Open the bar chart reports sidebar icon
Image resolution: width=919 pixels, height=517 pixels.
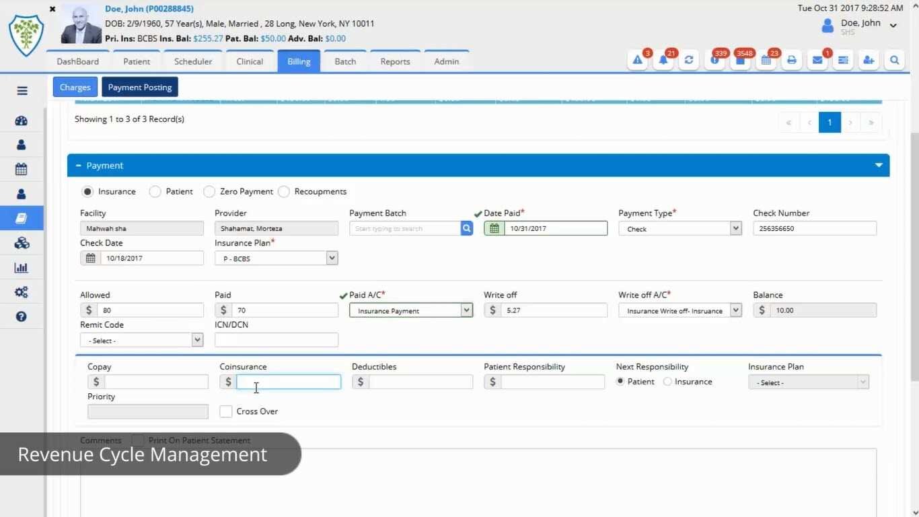coord(22,267)
